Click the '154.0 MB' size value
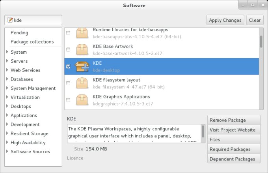The height and width of the screenshot is (173, 268). point(96,149)
